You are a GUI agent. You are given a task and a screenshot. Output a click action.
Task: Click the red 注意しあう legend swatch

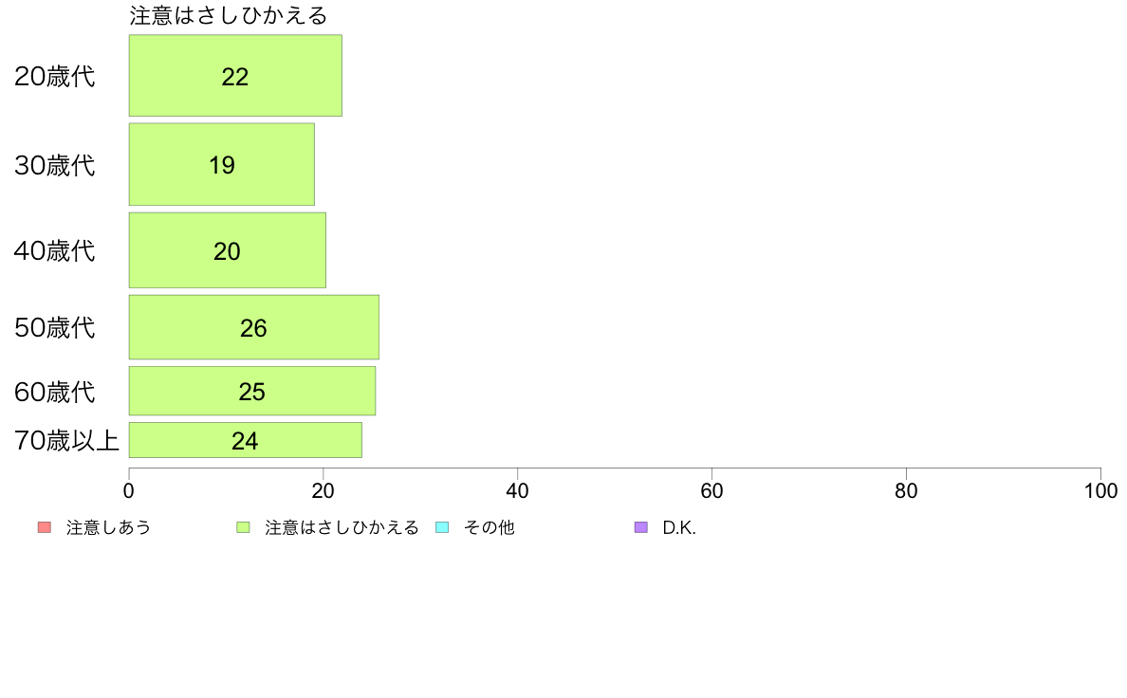[x=45, y=527]
